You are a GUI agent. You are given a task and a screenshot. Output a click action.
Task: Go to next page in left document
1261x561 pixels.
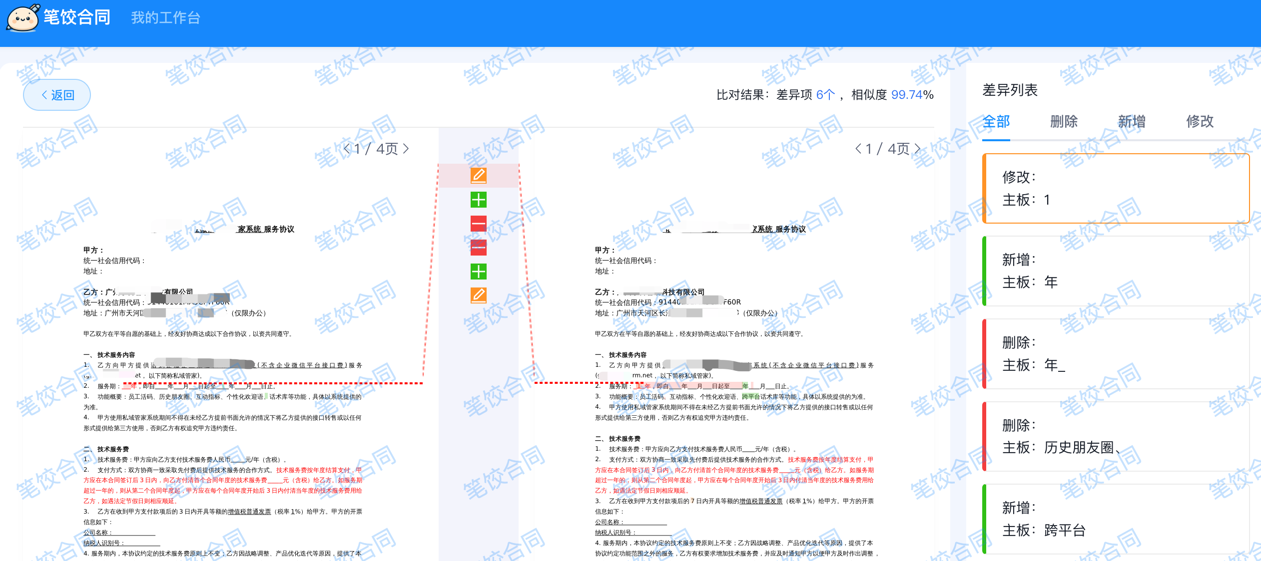[x=406, y=149]
